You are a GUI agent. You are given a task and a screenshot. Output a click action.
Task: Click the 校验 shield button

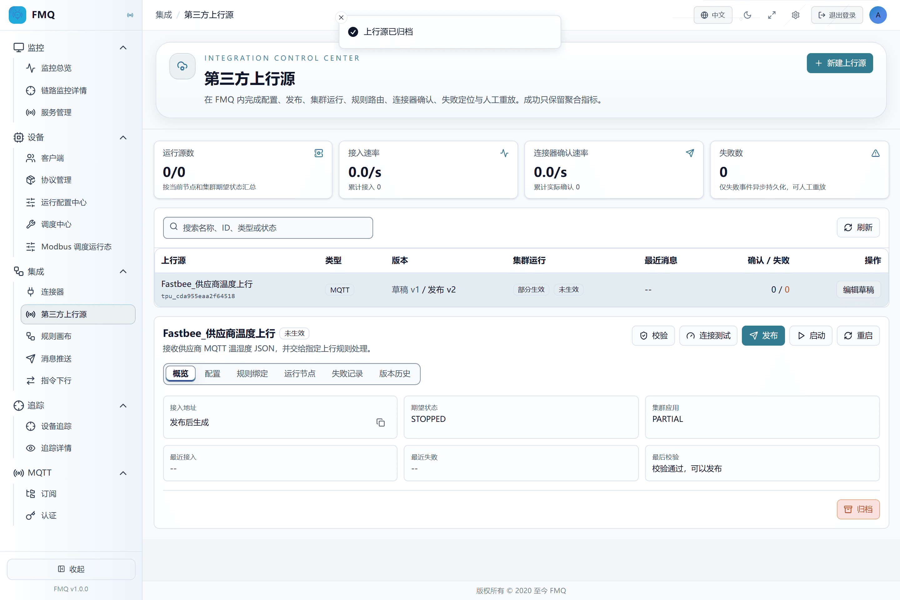653,336
